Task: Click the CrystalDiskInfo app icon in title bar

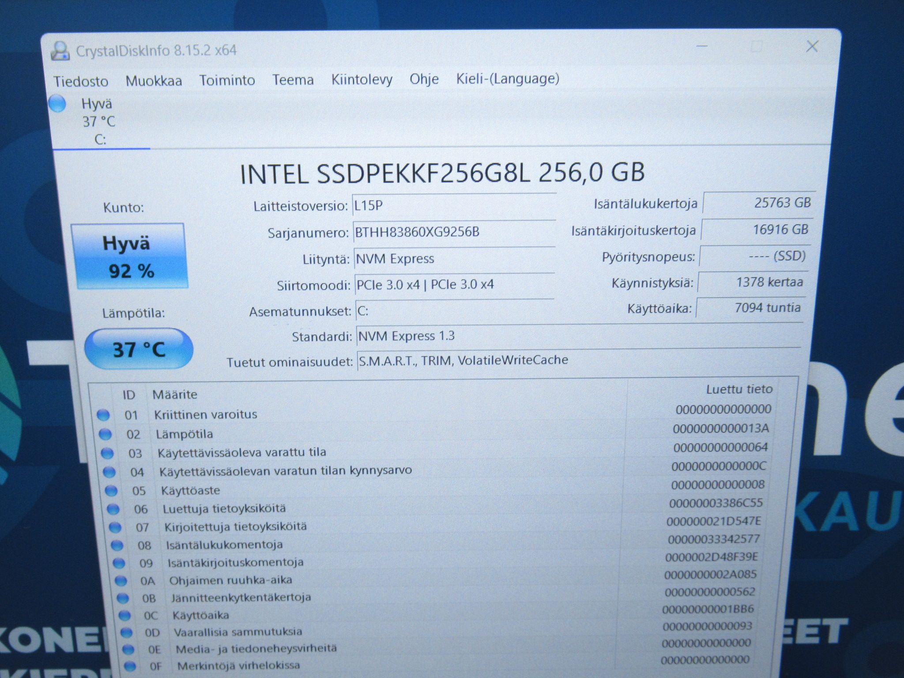Action: (60, 51)
